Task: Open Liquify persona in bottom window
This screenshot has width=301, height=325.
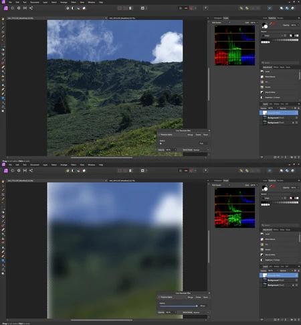Action: click(13, 171)
